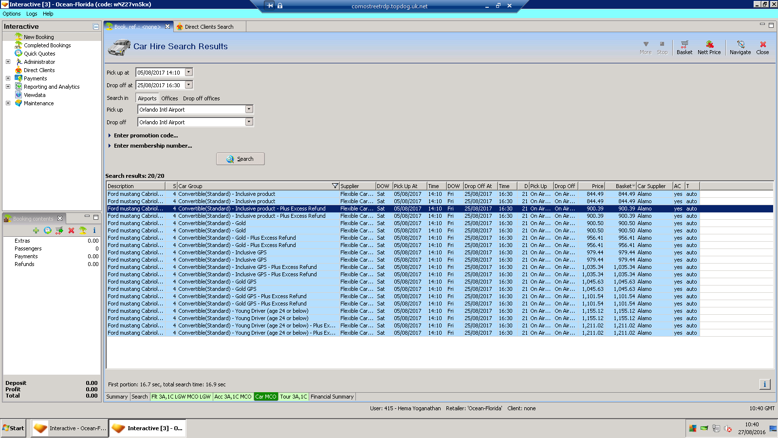Click the Price column header
The width and height of the screenshot is (778, 438).
(592, 186)
